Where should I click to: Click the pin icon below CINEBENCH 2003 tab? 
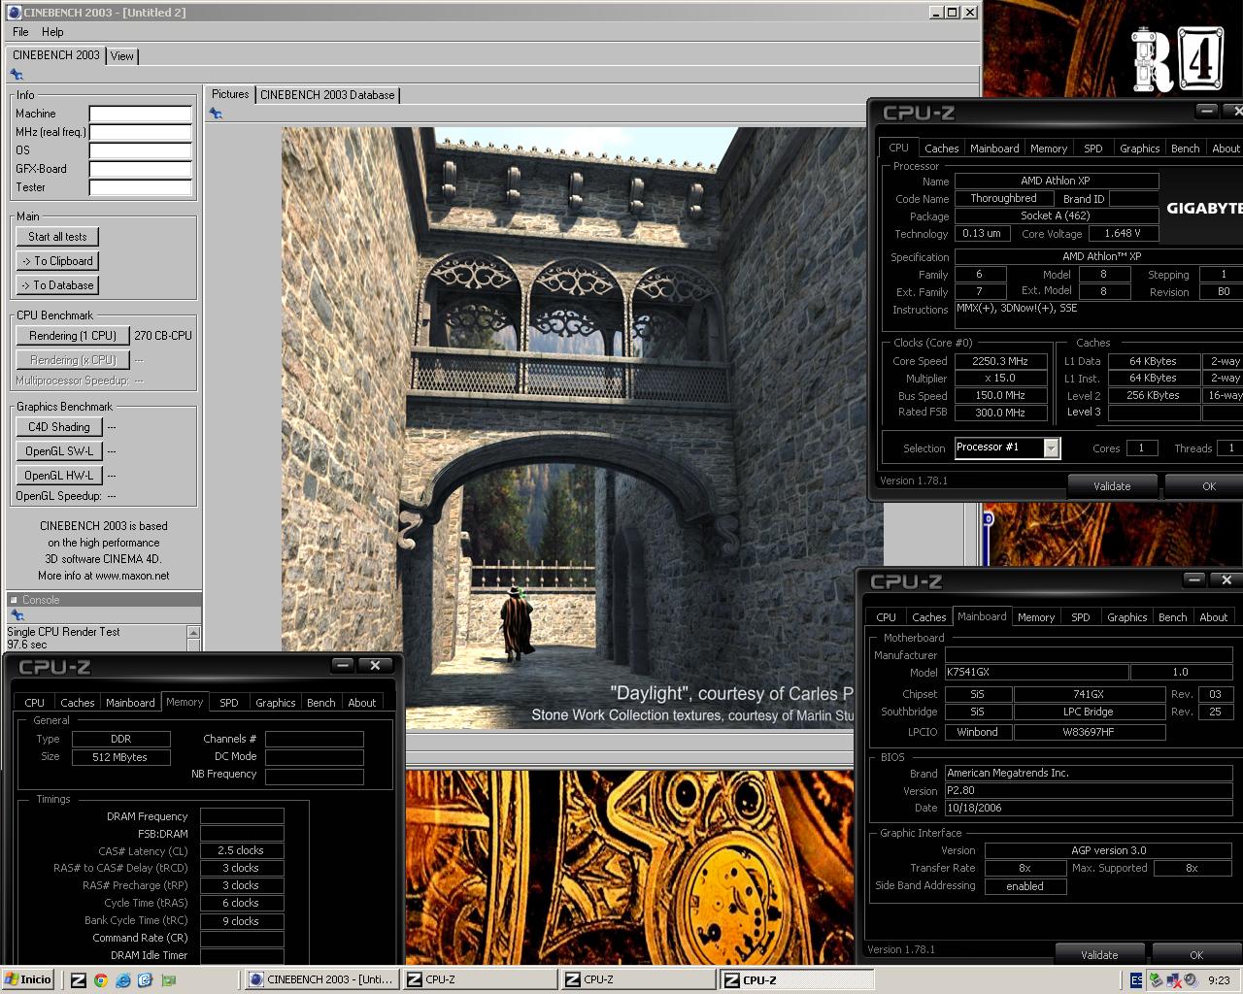coord(17,75)
